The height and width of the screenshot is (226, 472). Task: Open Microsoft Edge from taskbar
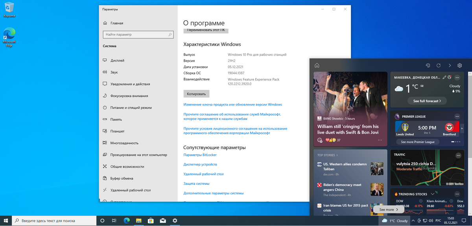click(x=127, y=221)
